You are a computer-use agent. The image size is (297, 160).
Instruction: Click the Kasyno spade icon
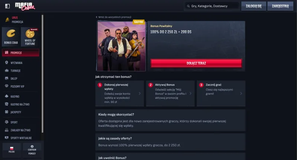(x=7, y=96)
